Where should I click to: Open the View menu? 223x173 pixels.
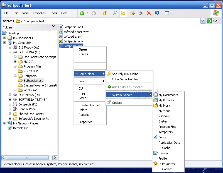click(25, 13)
